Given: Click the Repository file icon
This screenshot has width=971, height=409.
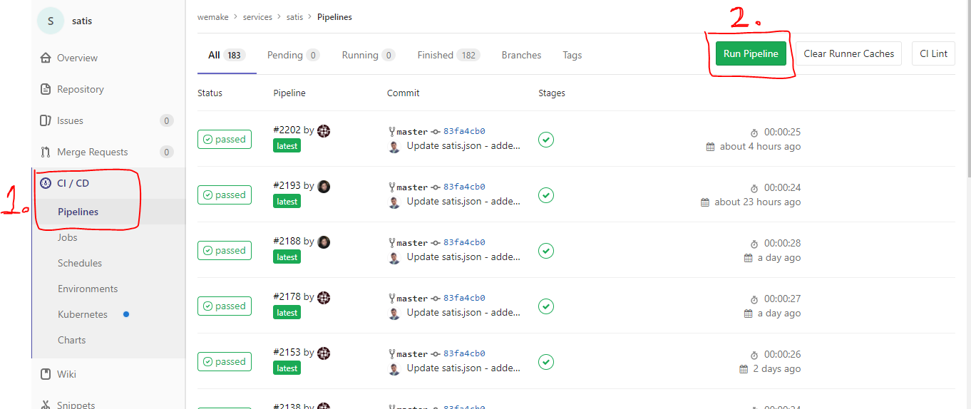Looking at the screenshot, I should 46,90.
